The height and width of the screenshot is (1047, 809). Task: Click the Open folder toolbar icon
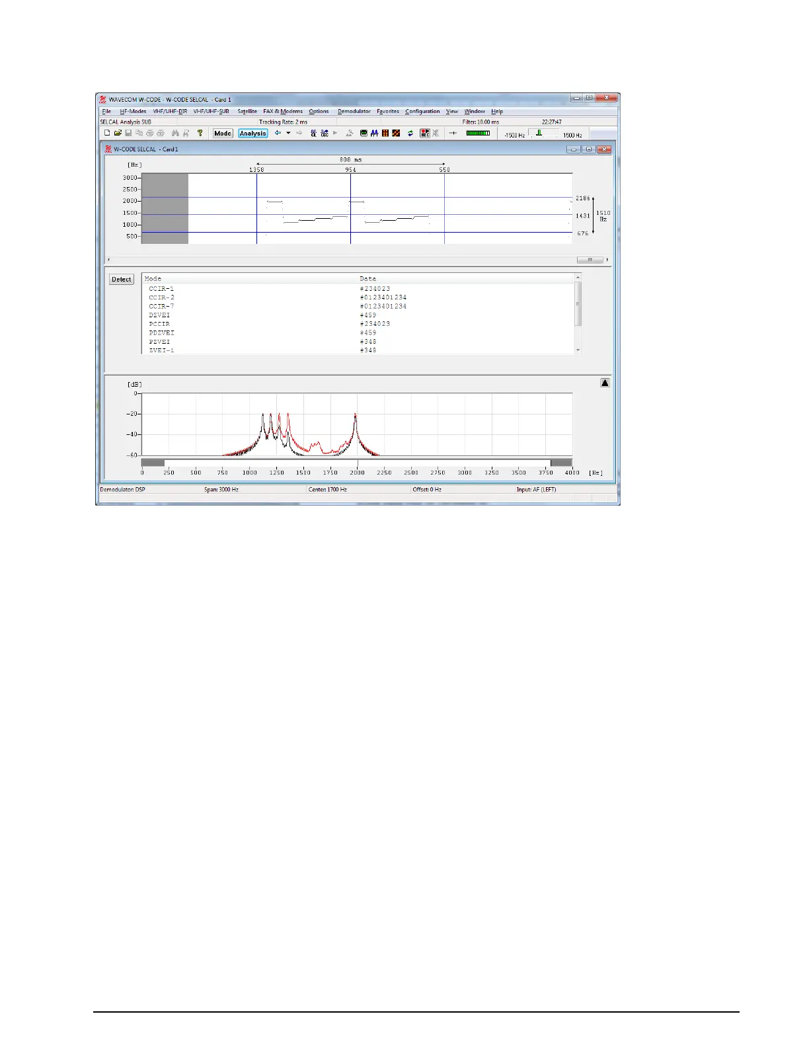(x=118, y=133)
